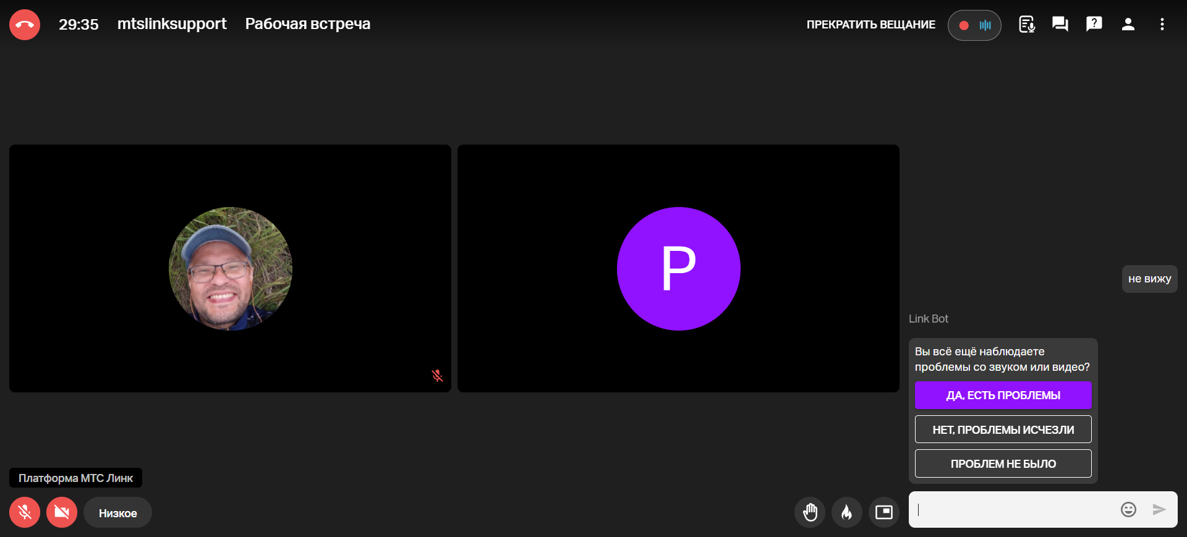
Task: Open the questions icon in top bar
Action: coord(1094,24)
